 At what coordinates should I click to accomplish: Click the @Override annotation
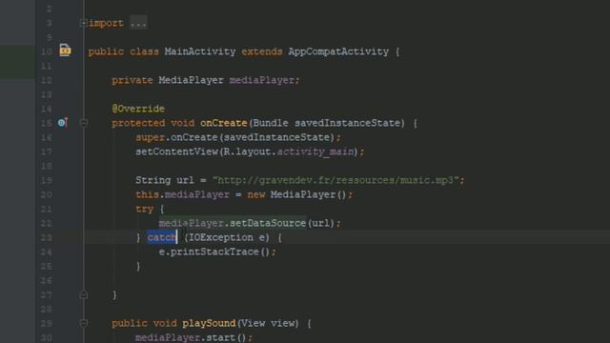click(x=138, y=109)
